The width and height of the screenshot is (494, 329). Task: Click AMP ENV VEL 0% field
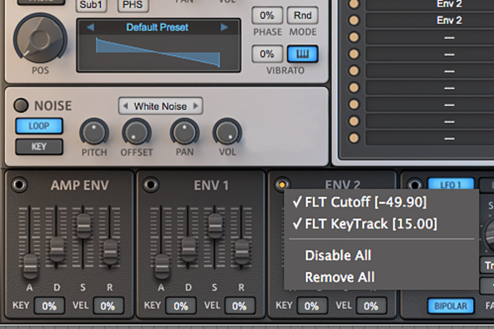coord(108,306)
